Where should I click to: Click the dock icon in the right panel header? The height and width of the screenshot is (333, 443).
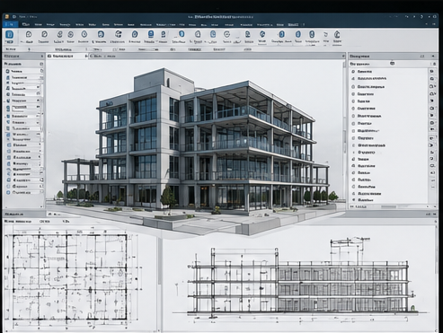[x=422, y=56]
